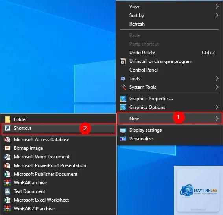Choose Personalize from context menu
223x215 pixels.
170,139
